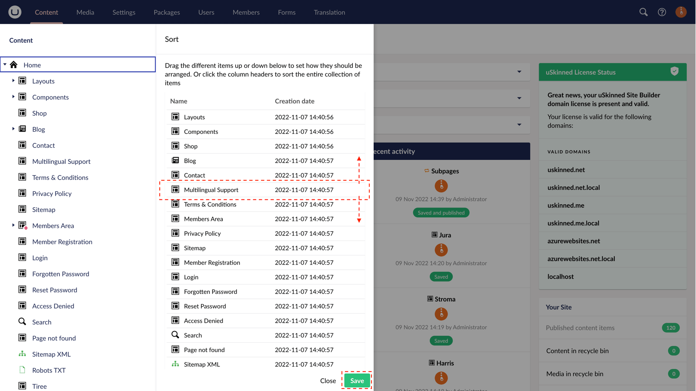Expand the Layouts tree node

[13, 81]
